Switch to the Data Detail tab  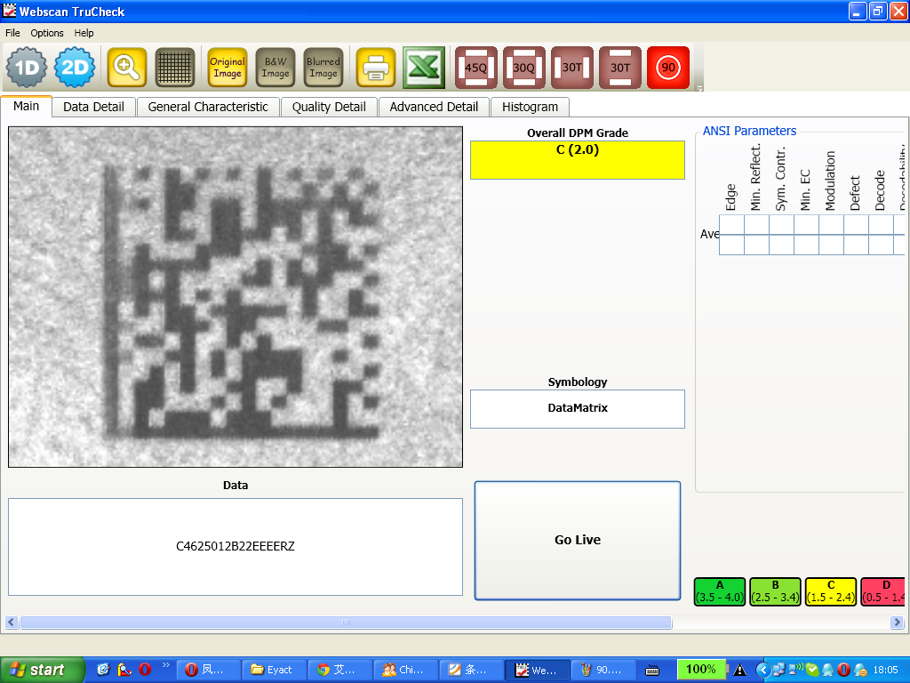coord(93,107)
